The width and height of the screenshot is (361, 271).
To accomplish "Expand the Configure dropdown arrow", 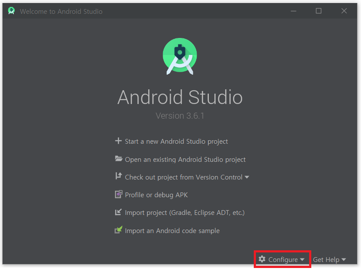I will (302, 259).
